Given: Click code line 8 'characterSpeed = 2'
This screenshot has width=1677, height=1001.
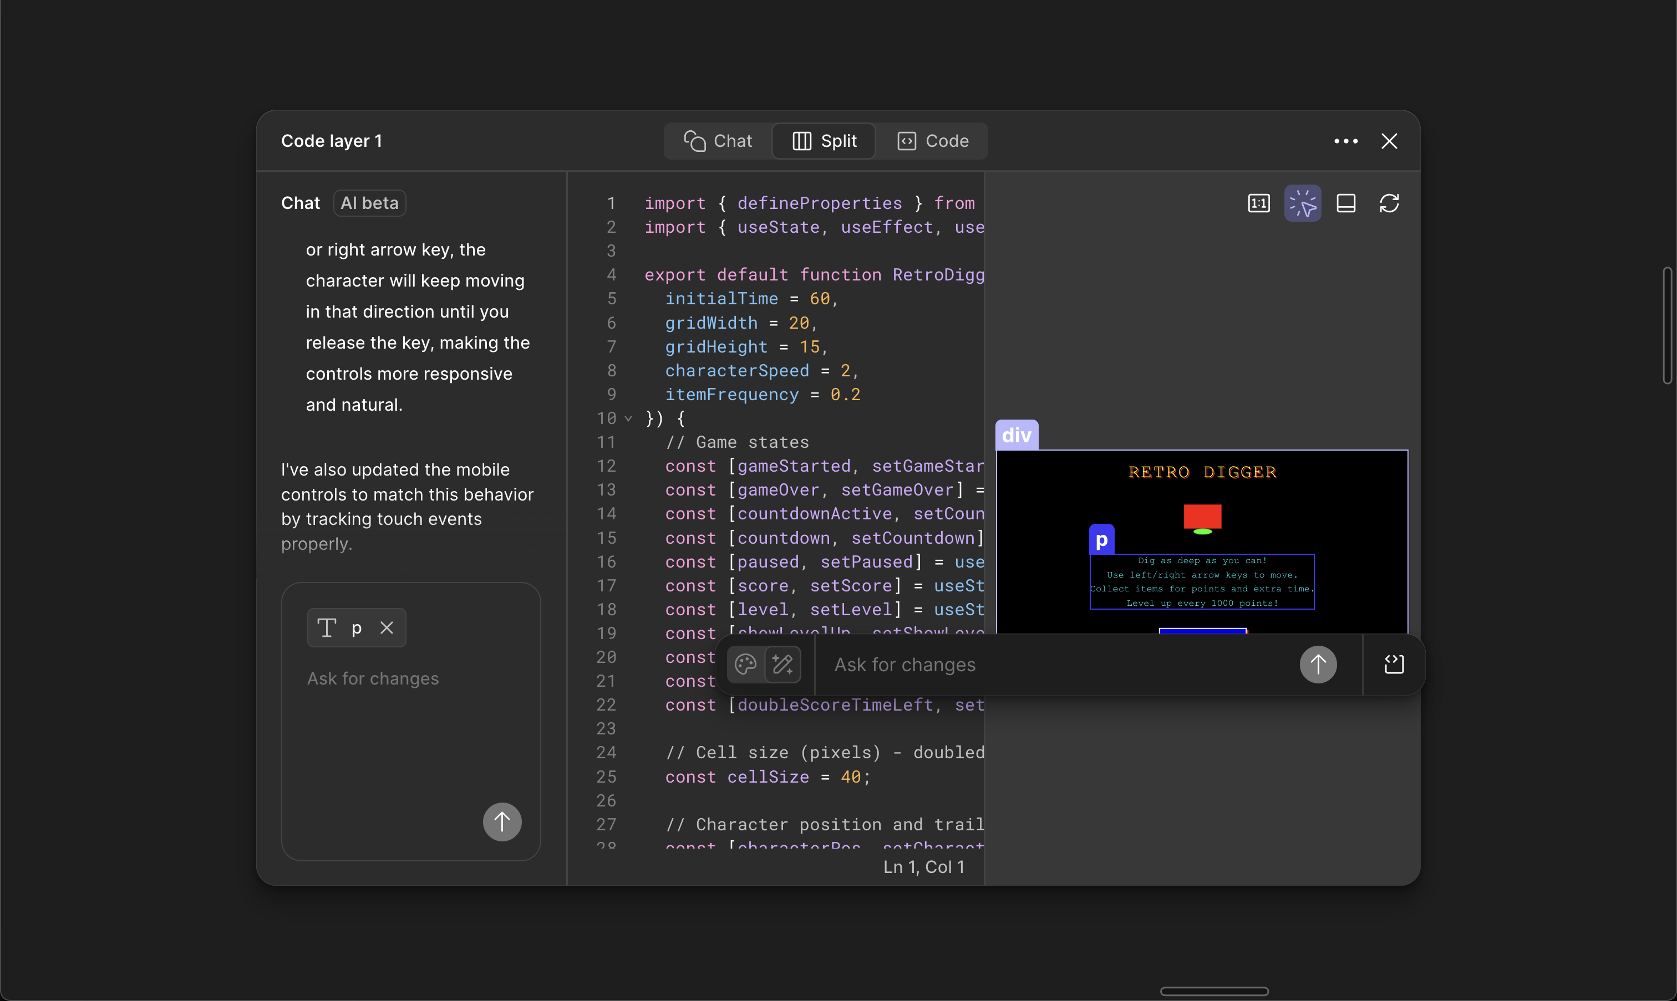Looking at the screenshot, I should pos(762,370).
